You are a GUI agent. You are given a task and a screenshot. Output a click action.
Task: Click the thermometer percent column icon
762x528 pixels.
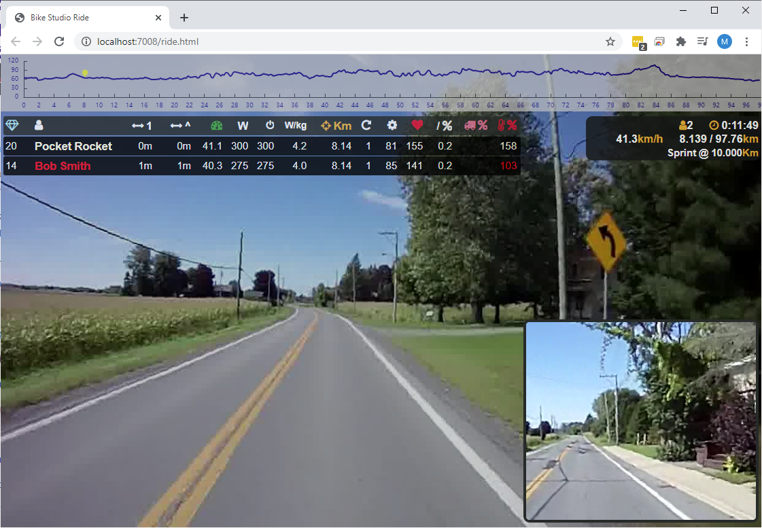pyautogui.click(x=507, y=125)
